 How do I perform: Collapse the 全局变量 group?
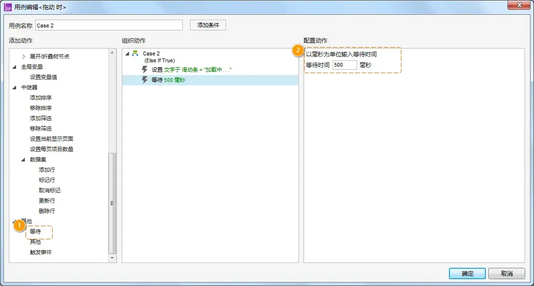(x=15, y=67)
